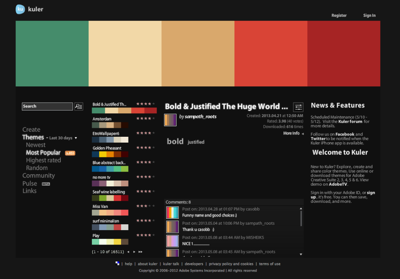Click the BETA badge next to Pulse

tap(46, 184)
